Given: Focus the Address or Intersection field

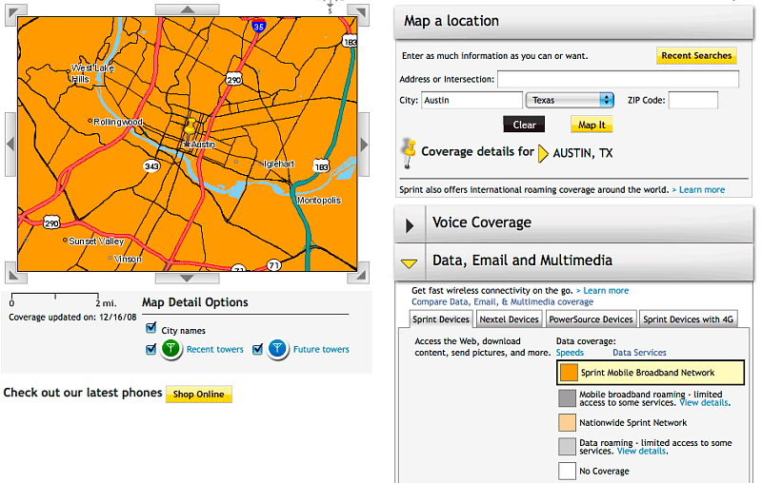Looking at the screenshot, I should pyautogui.click(x=618, y=79).
